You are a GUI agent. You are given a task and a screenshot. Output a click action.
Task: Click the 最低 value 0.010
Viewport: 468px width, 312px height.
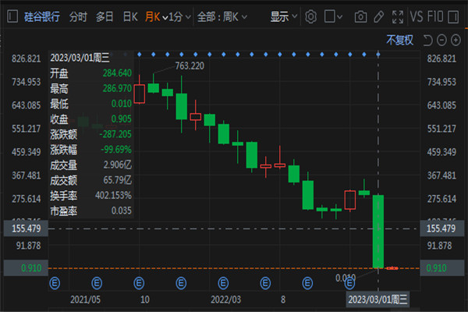122,104
